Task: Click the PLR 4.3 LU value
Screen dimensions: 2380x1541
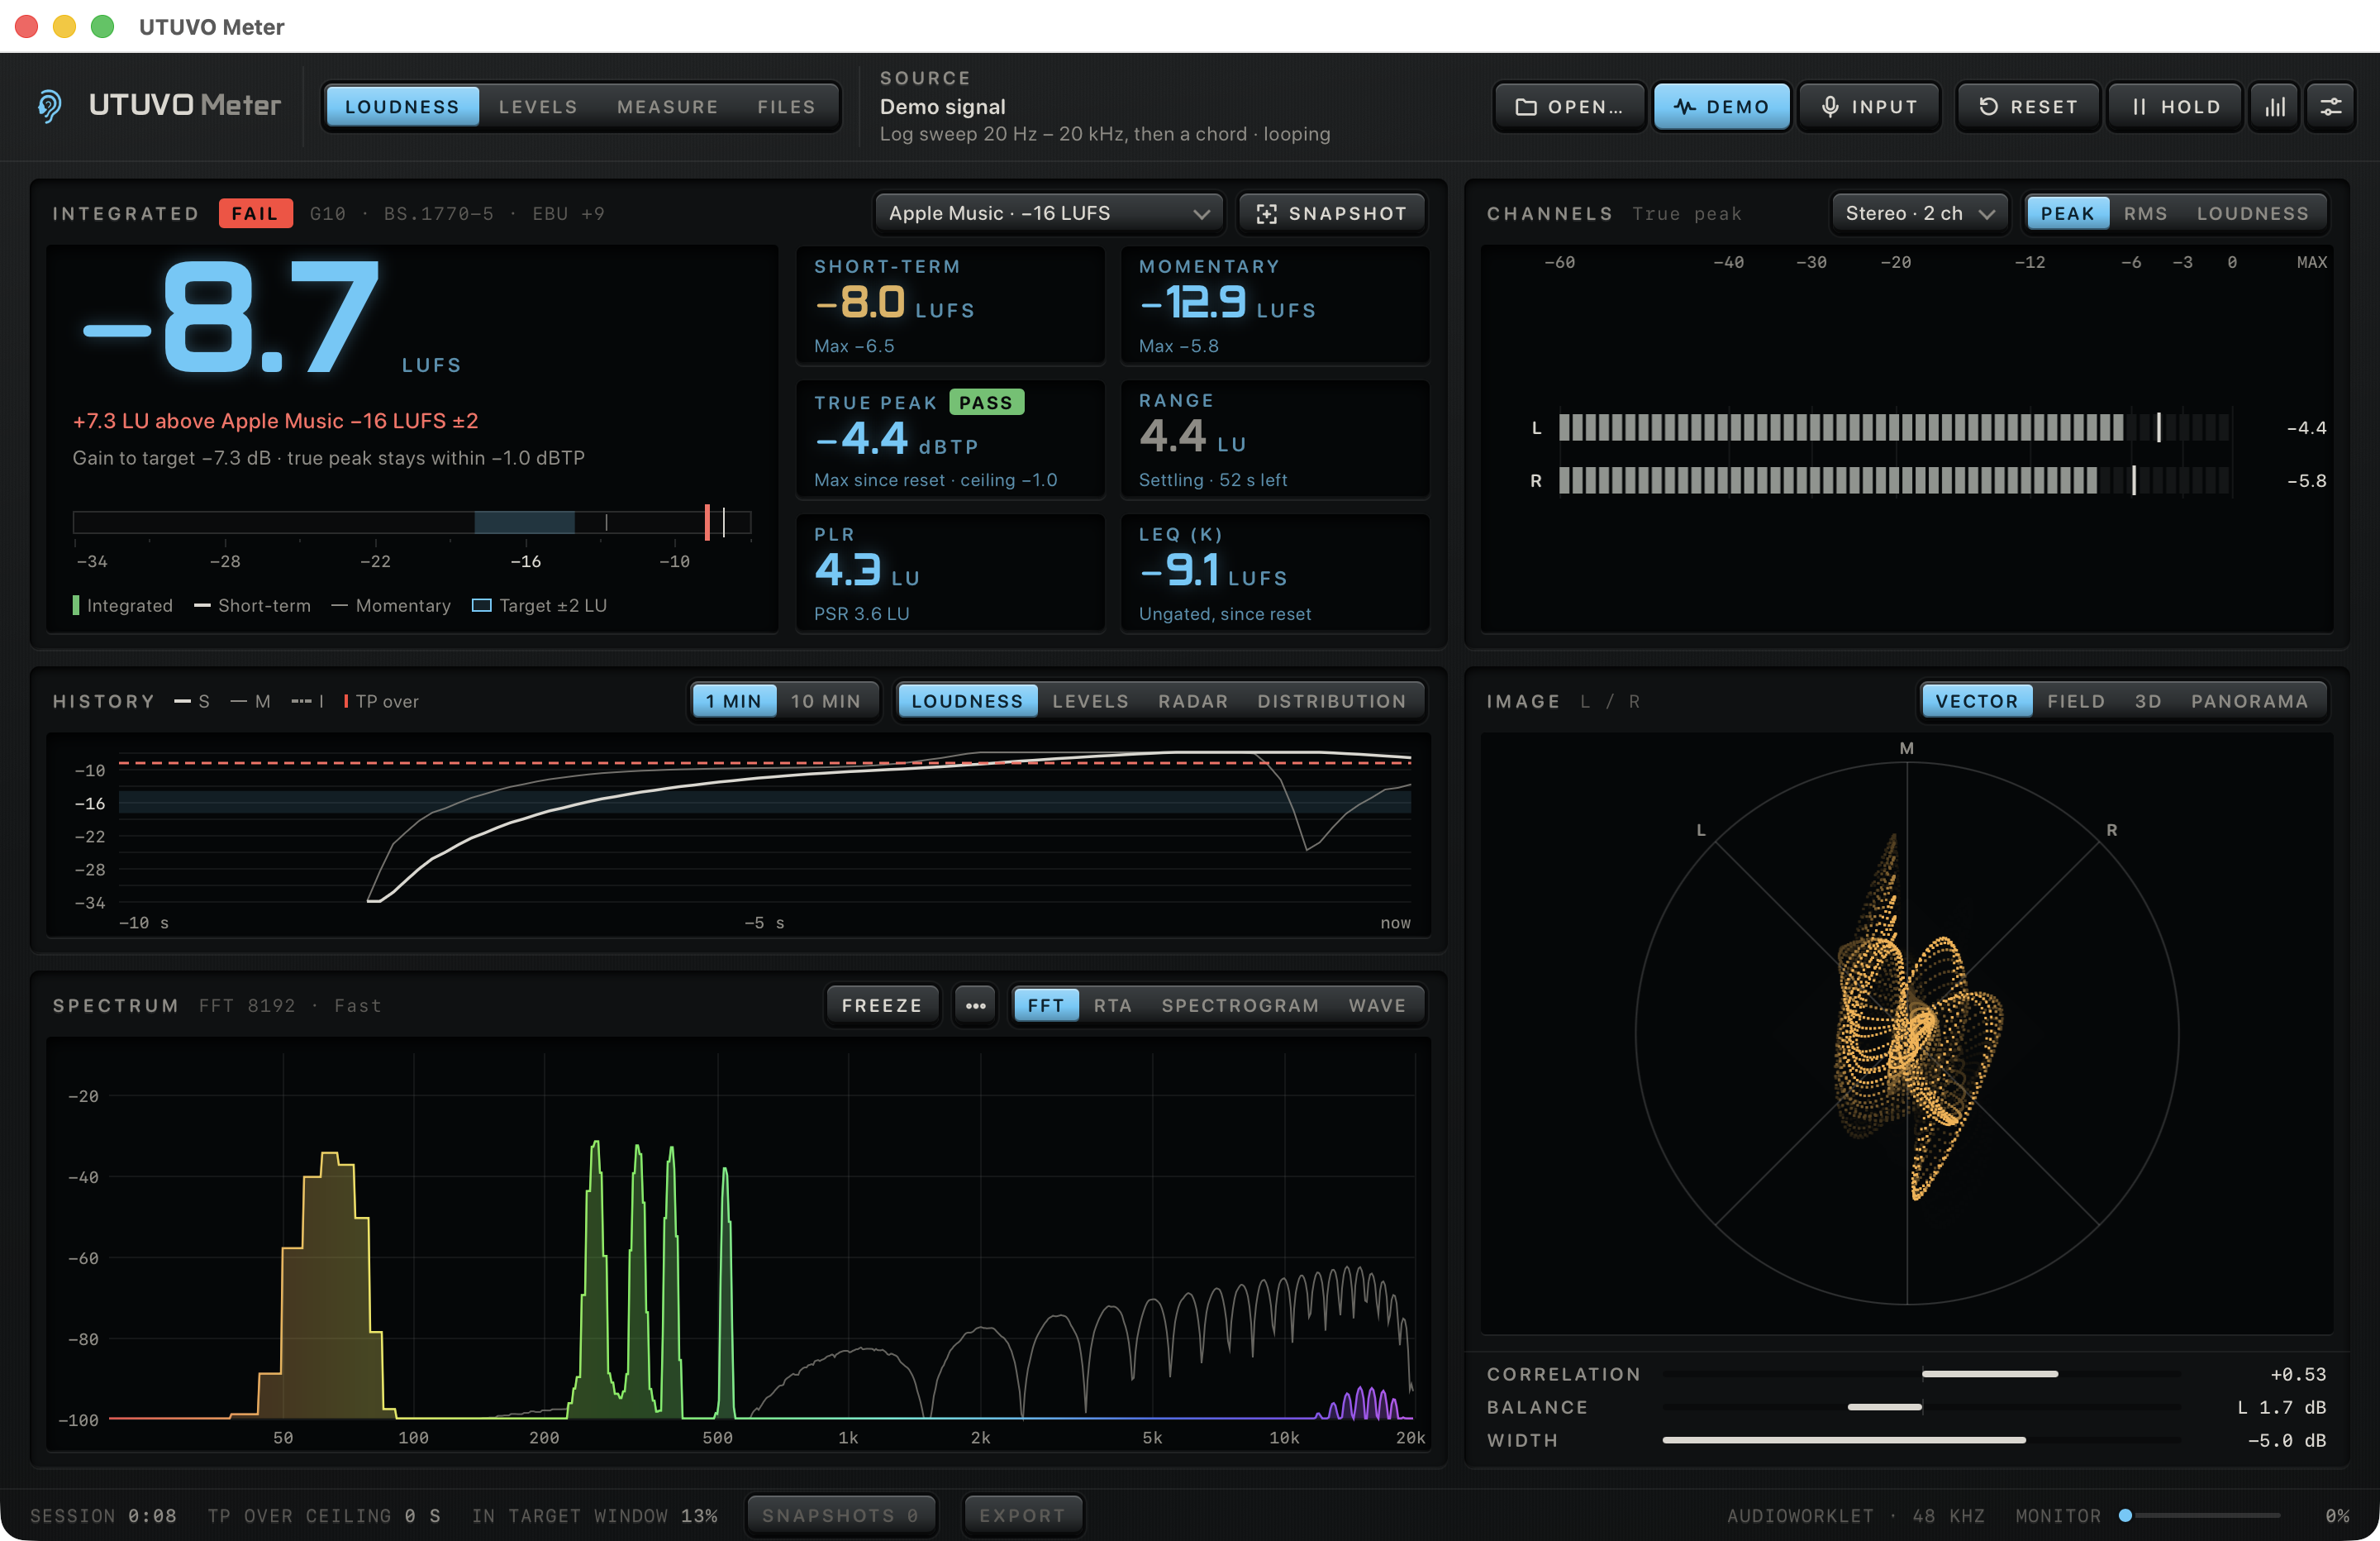Action: pyautogui.click(x=847, y=570)
